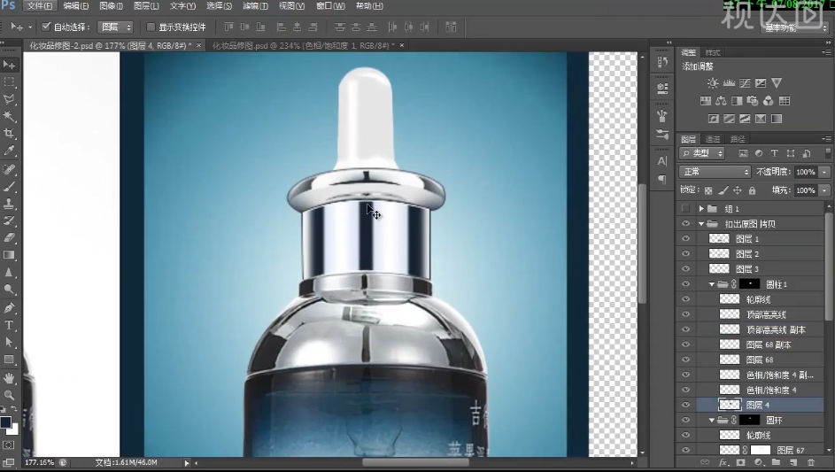Select the Type tool in the toolbox

point(9,325)
